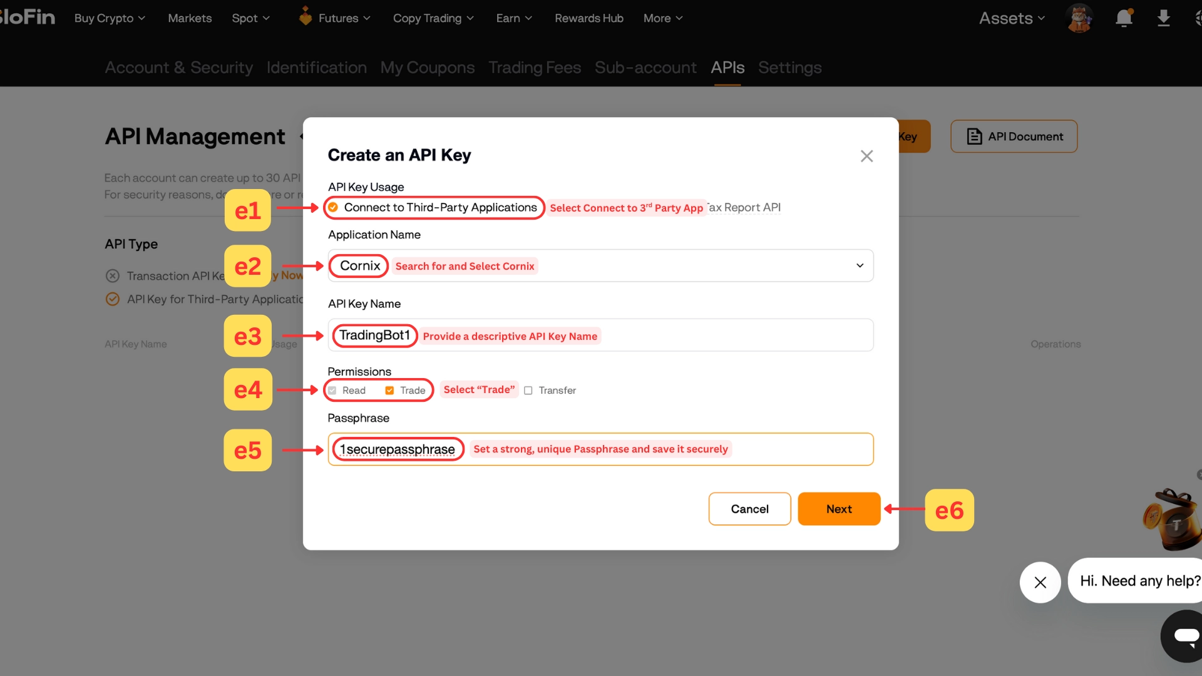Viewport: 1202px width, 676px height.
Task: Click the API Document icon button
Action: pyautogui.click(x=1014, y=136)
